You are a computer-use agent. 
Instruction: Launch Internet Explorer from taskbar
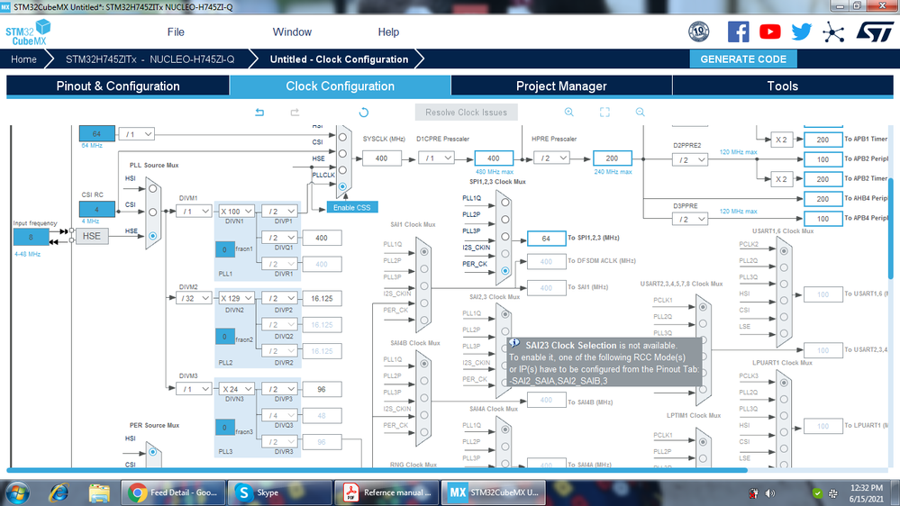click(59, 492)
